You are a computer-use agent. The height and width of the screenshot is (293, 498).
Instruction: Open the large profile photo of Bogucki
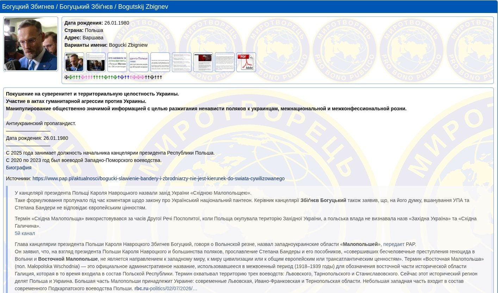[31, 44]
